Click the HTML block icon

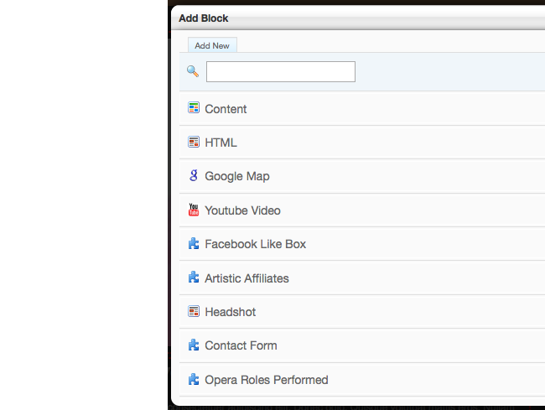194,142
